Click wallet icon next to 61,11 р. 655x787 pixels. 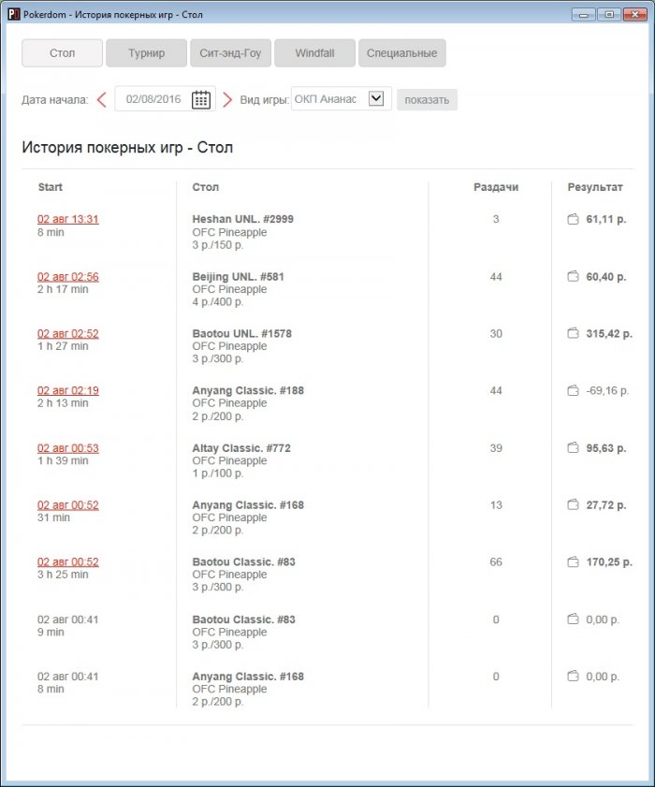(573, 219)
